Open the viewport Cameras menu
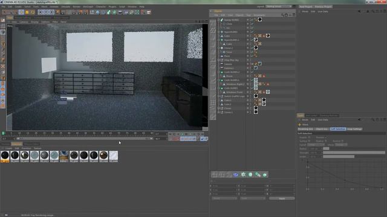This screenshot has width=387, height=217. click(24, 22)
